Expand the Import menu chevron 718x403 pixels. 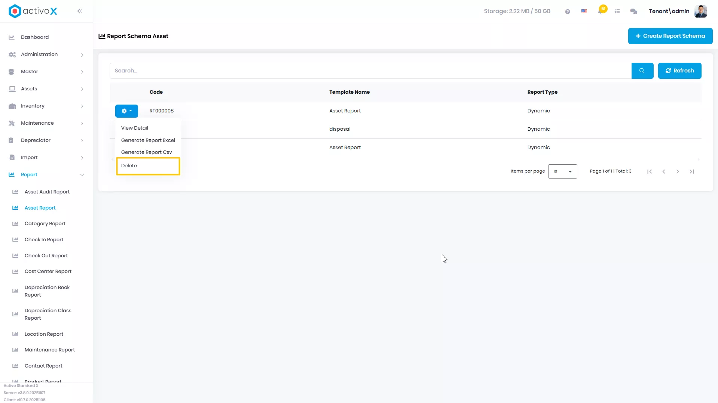click(x=82, y=158)
